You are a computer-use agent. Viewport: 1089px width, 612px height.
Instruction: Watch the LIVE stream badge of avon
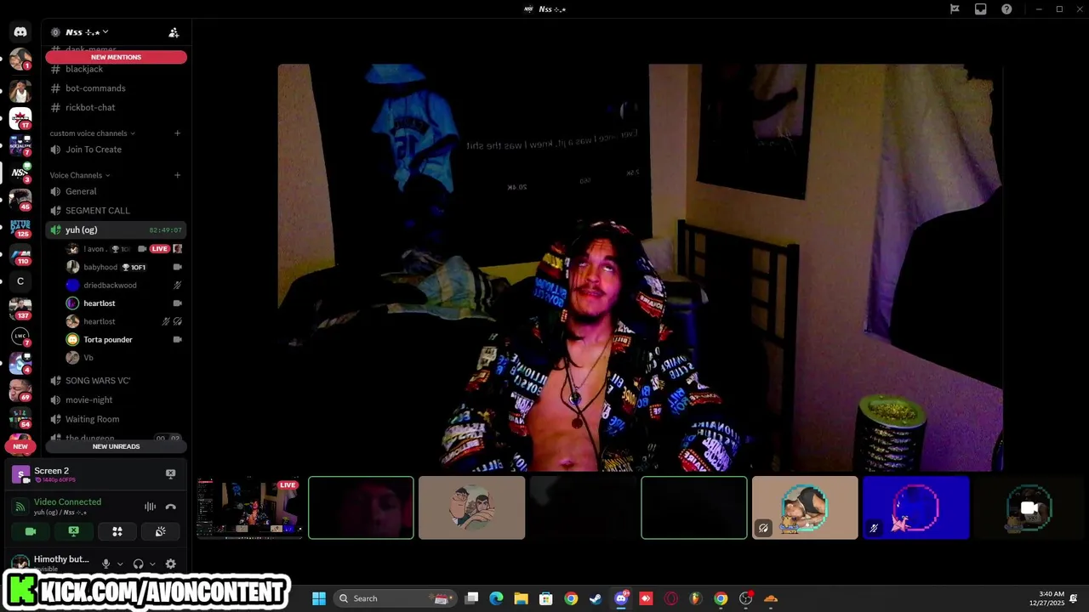[160, 249]
